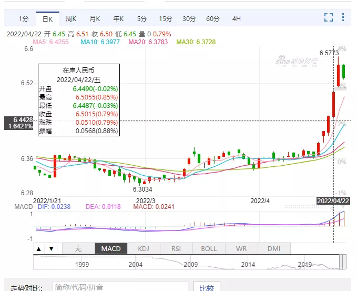The image size is (357, 291).
Task: Select the BOLL indicator button
Action: 209,248
